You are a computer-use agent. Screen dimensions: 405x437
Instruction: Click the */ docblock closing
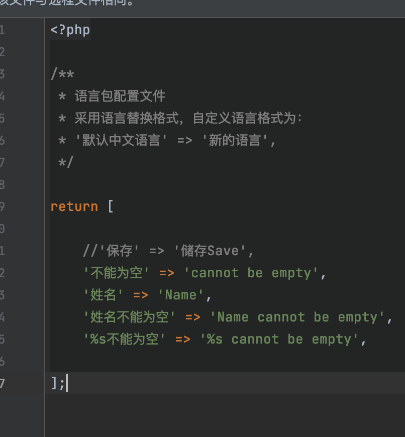click(66, 162)
